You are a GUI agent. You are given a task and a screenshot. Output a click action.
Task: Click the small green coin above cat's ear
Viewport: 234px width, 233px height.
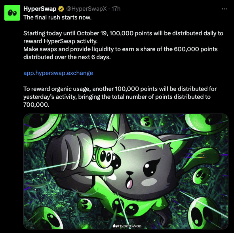click(x=146, y=121)
